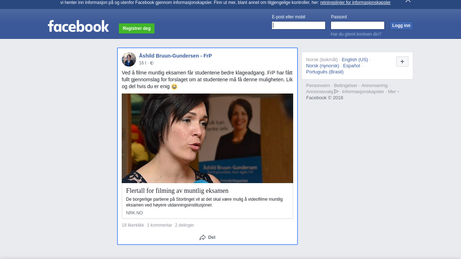Select Norsk (nynorsk) language
Viewport: 461px width, 259px height.
click(323, 66)
